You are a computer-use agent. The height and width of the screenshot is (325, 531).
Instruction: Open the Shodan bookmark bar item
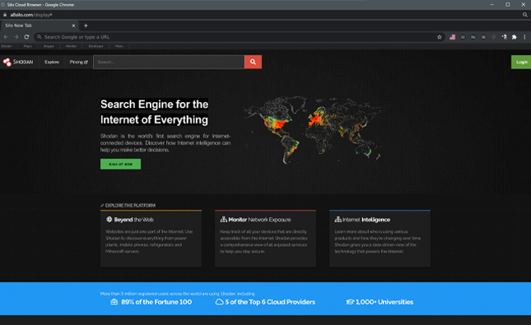[x=7, y=46]
